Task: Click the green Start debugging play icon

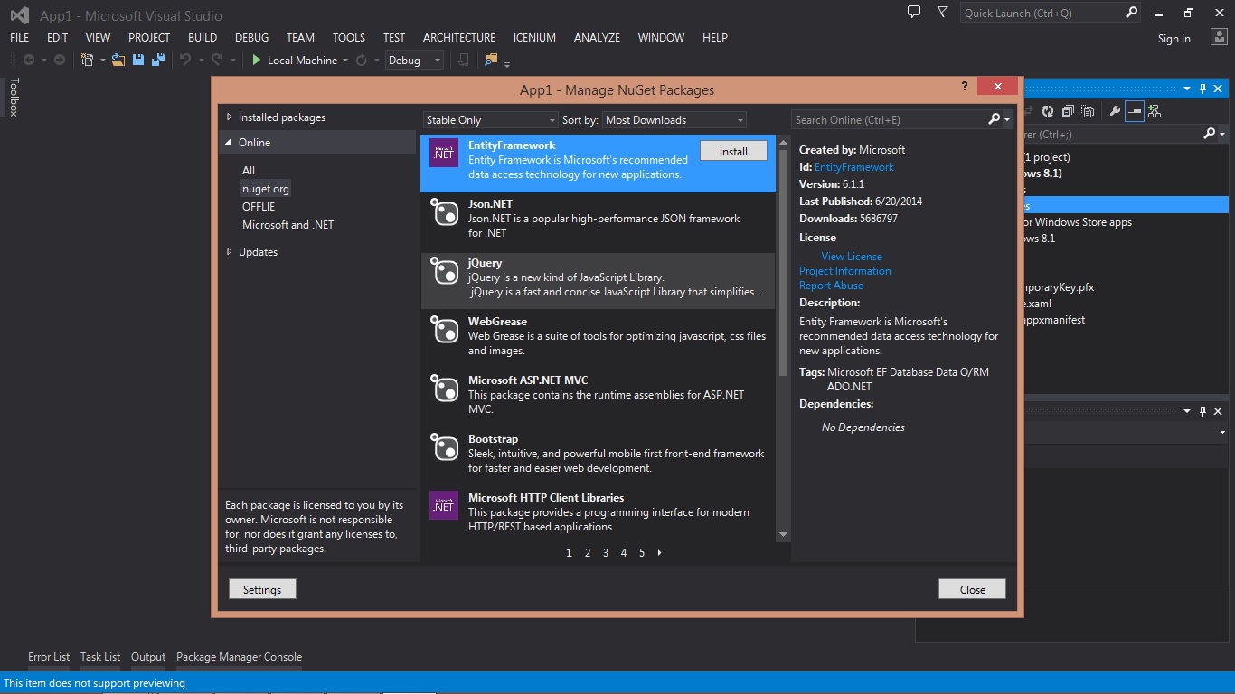Action: click(x=257, y=60)
